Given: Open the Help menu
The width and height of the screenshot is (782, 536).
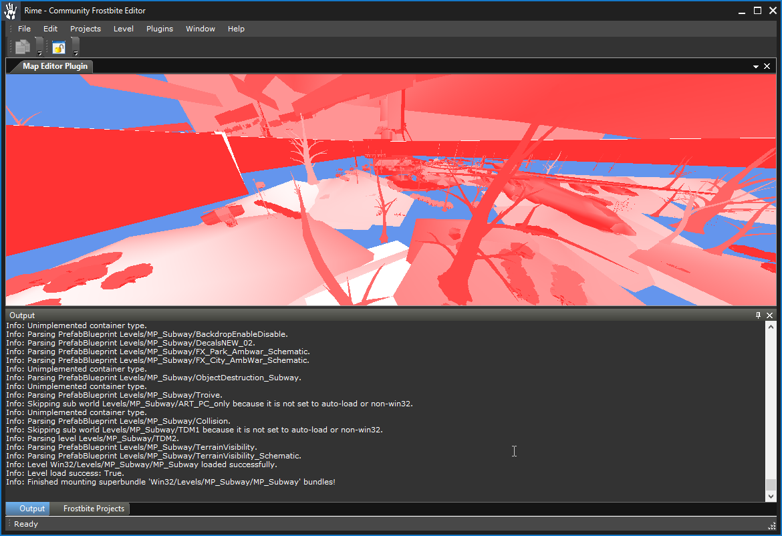Looking at the screenshot, I should 236,29.
